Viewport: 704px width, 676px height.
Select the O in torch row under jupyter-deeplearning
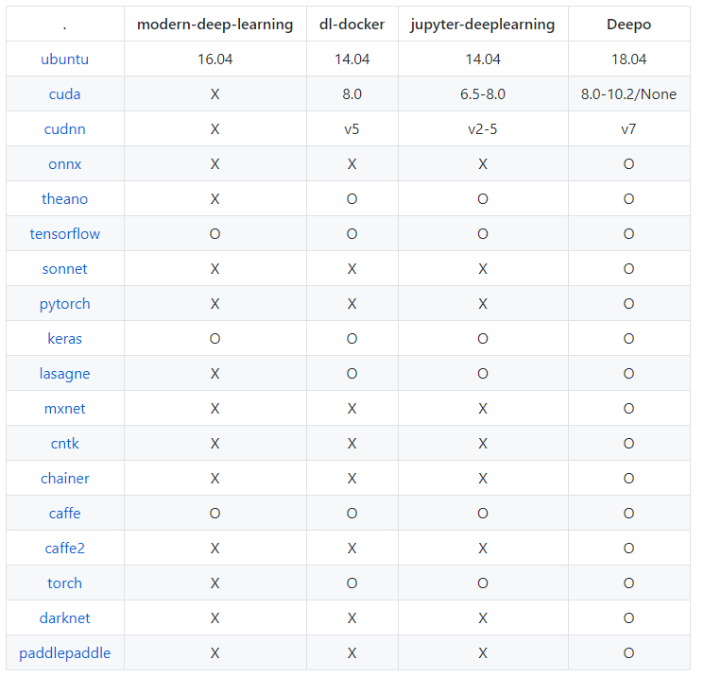pyautogui.click(x=483, y=583)
